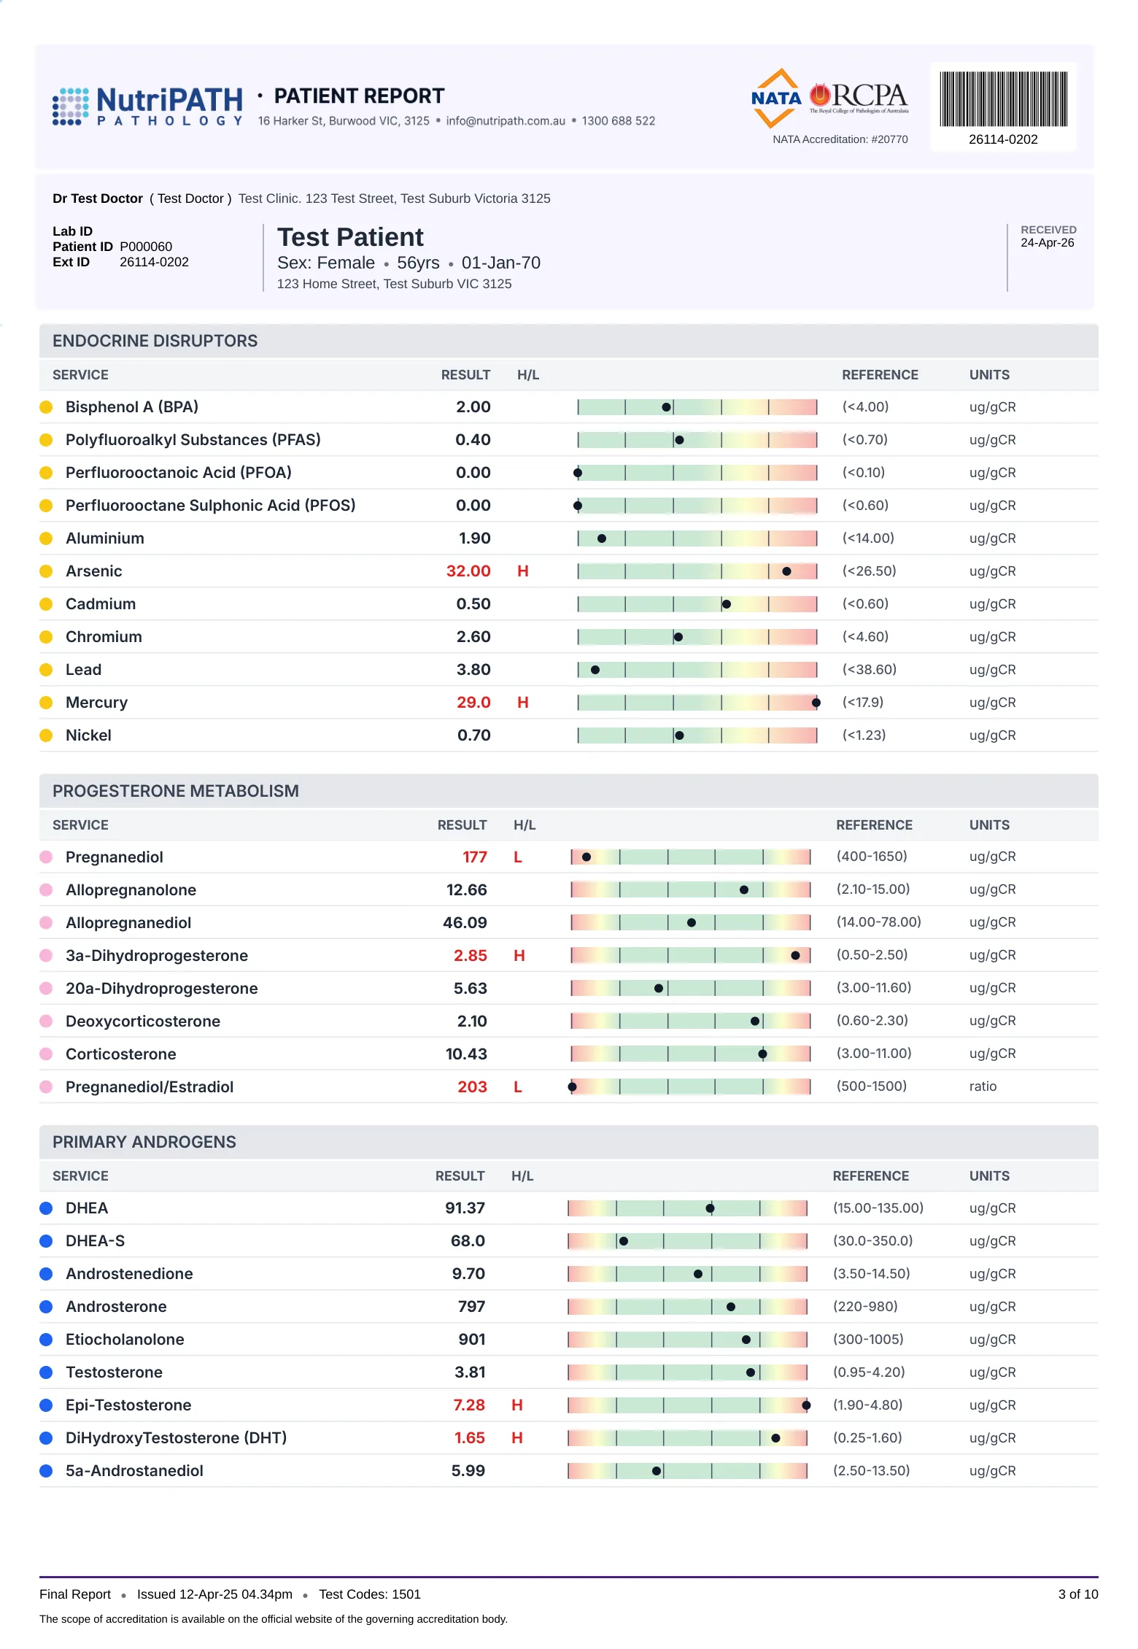Image resolution: width=1138 pixels, height=1649 pixels.
Task: Click the Androsterone reference (220-980)
Action: [x=865, y=1306]
